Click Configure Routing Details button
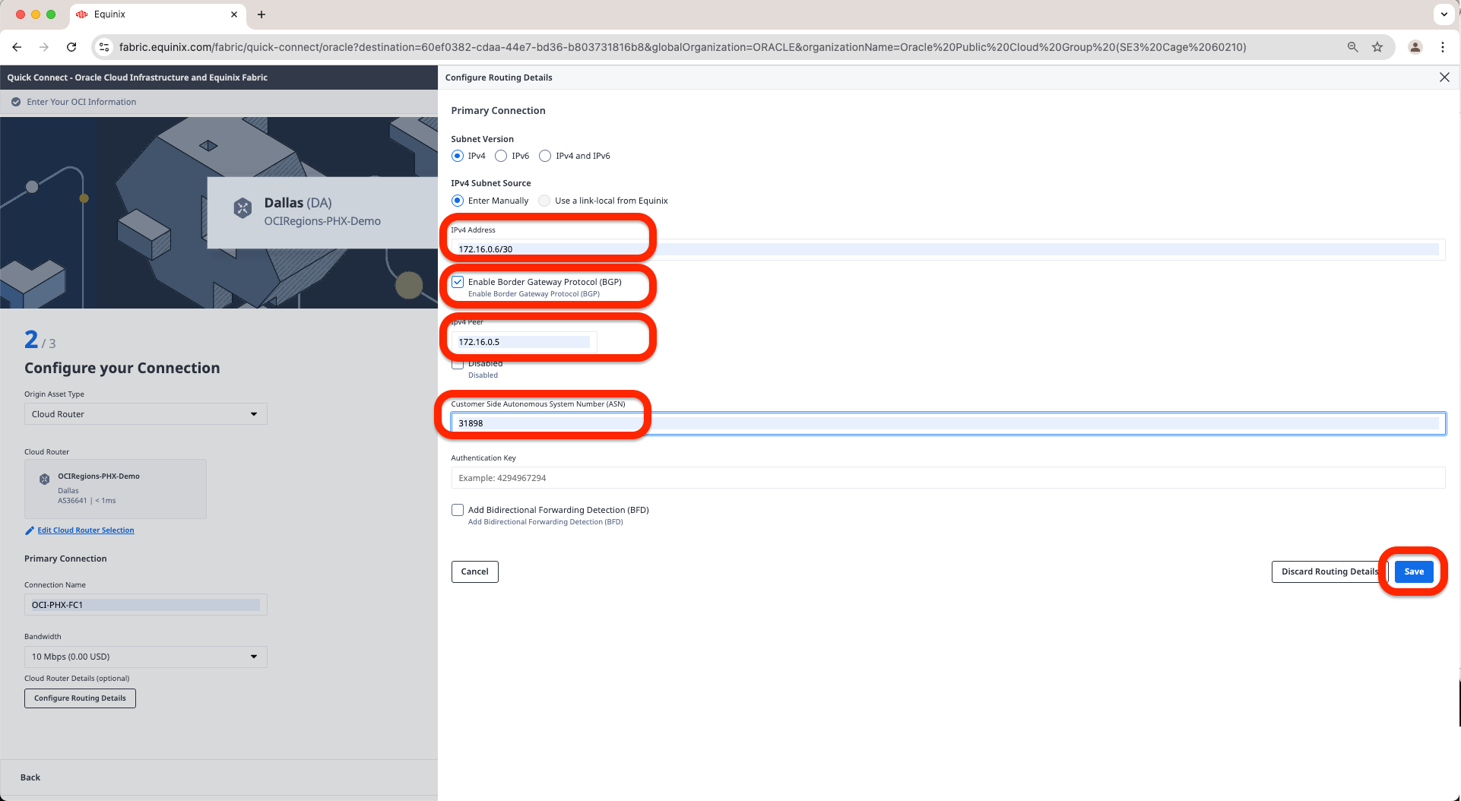Viewport: 1461px width, 801px height. 80,698
